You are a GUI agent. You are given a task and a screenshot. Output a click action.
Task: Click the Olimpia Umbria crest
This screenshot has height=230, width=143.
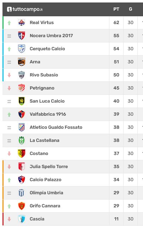coord(21,193)
